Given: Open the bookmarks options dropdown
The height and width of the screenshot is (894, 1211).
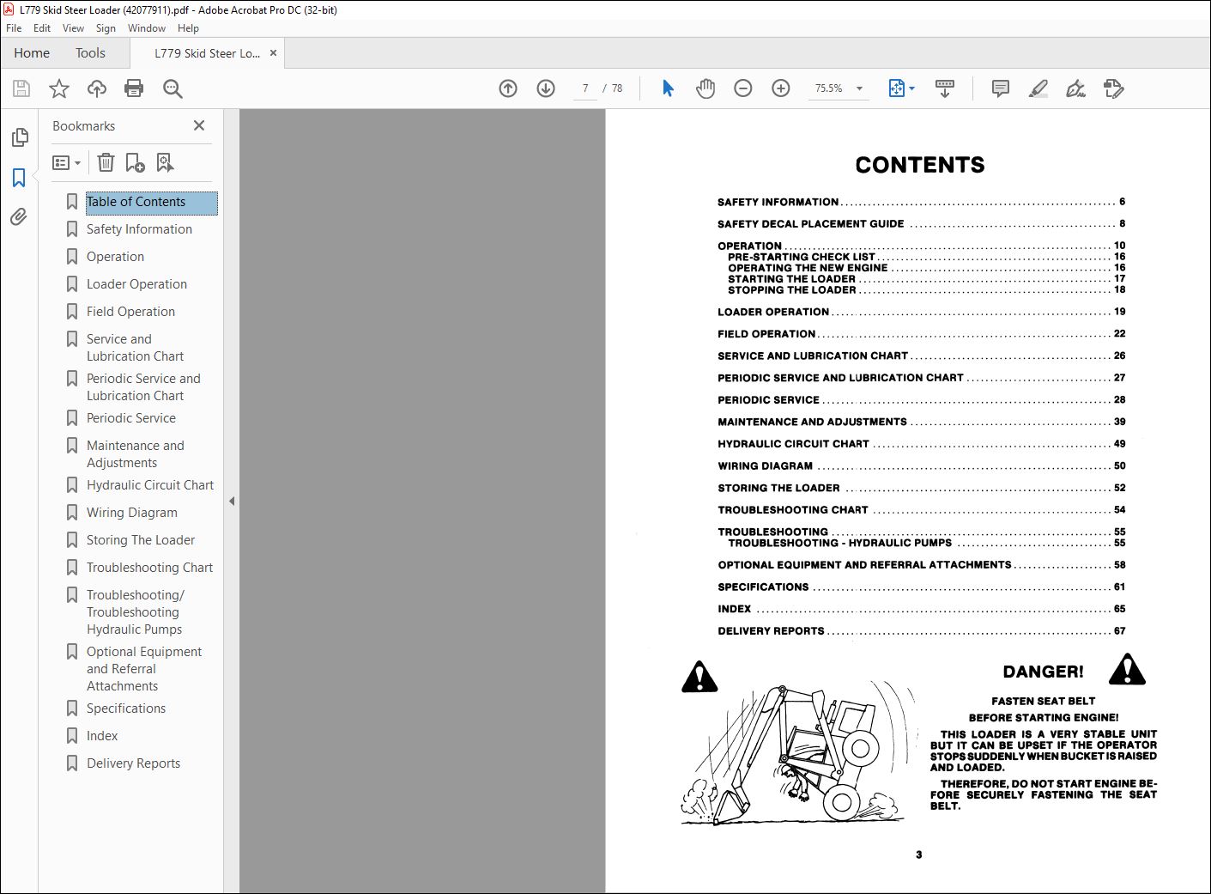Looking at the screenshot, I should coord(67,162).
